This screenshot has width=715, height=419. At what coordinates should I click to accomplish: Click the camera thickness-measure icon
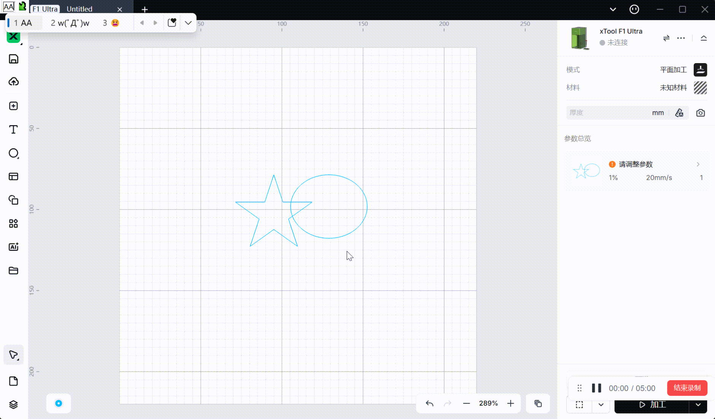[x=700, y=113]
